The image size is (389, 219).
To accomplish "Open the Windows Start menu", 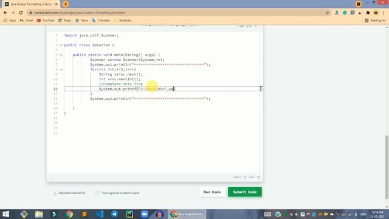I will [x=5, y=214].
